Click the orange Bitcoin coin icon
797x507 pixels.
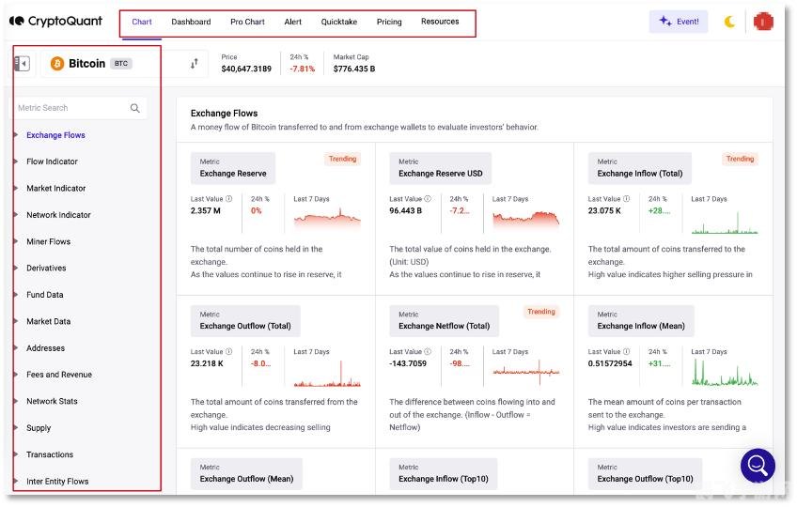[56, 63]
